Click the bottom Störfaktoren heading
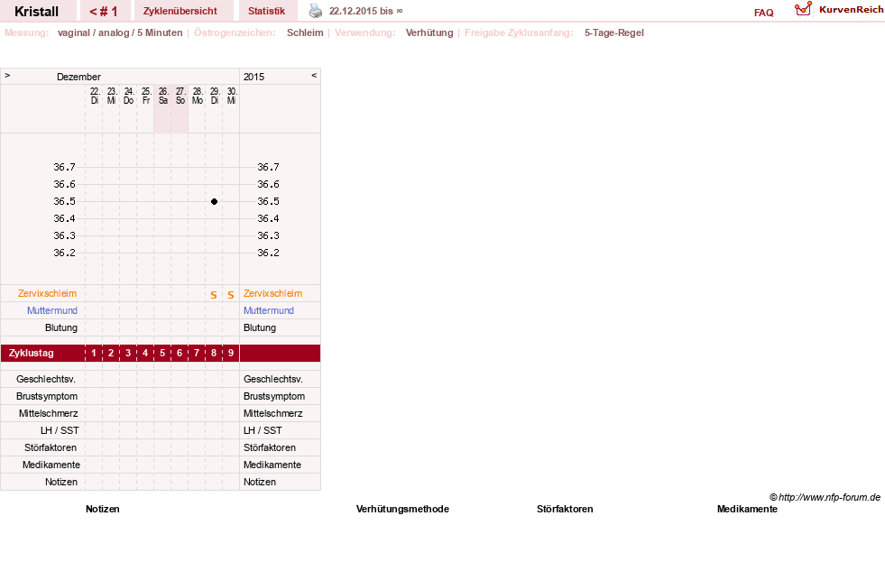The width and height of the screenshot is (885, 562). tap(565, 509)
